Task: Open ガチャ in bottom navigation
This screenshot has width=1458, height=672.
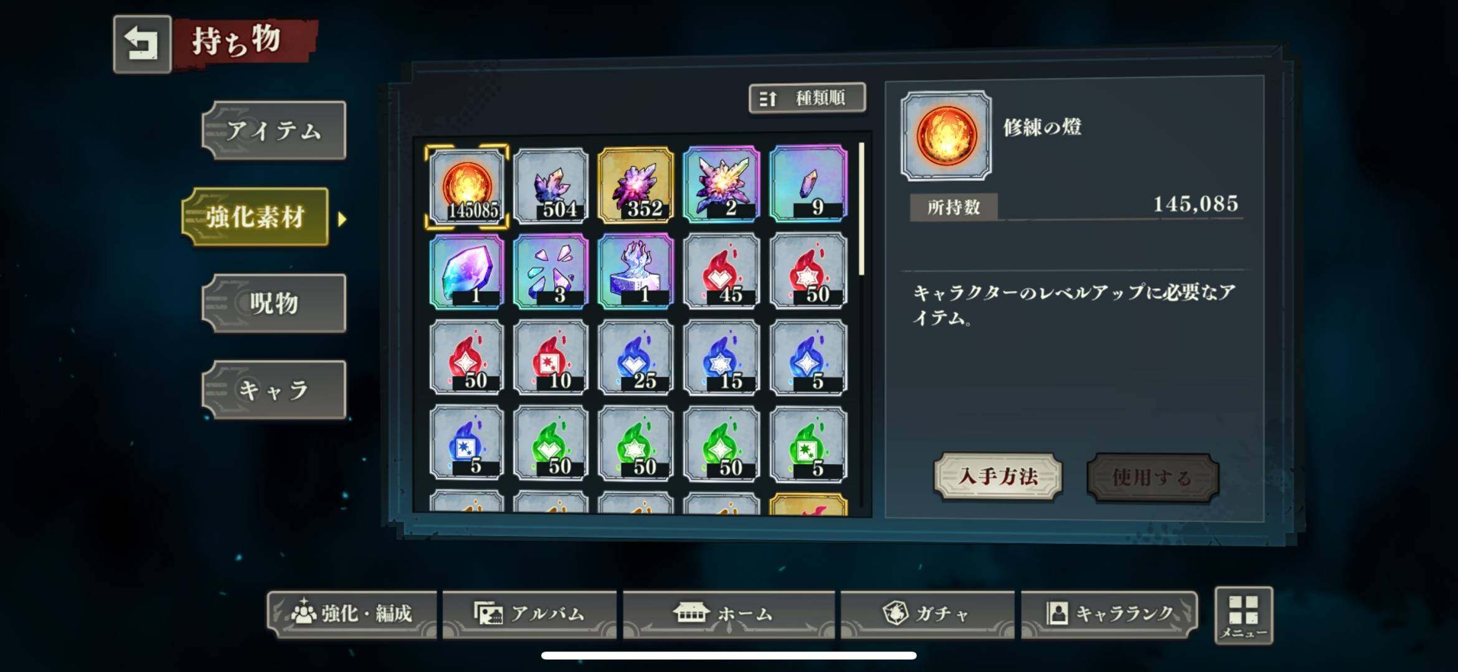Action: pos(927,615)
